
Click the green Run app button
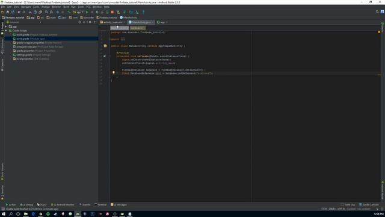click(87, 12)
